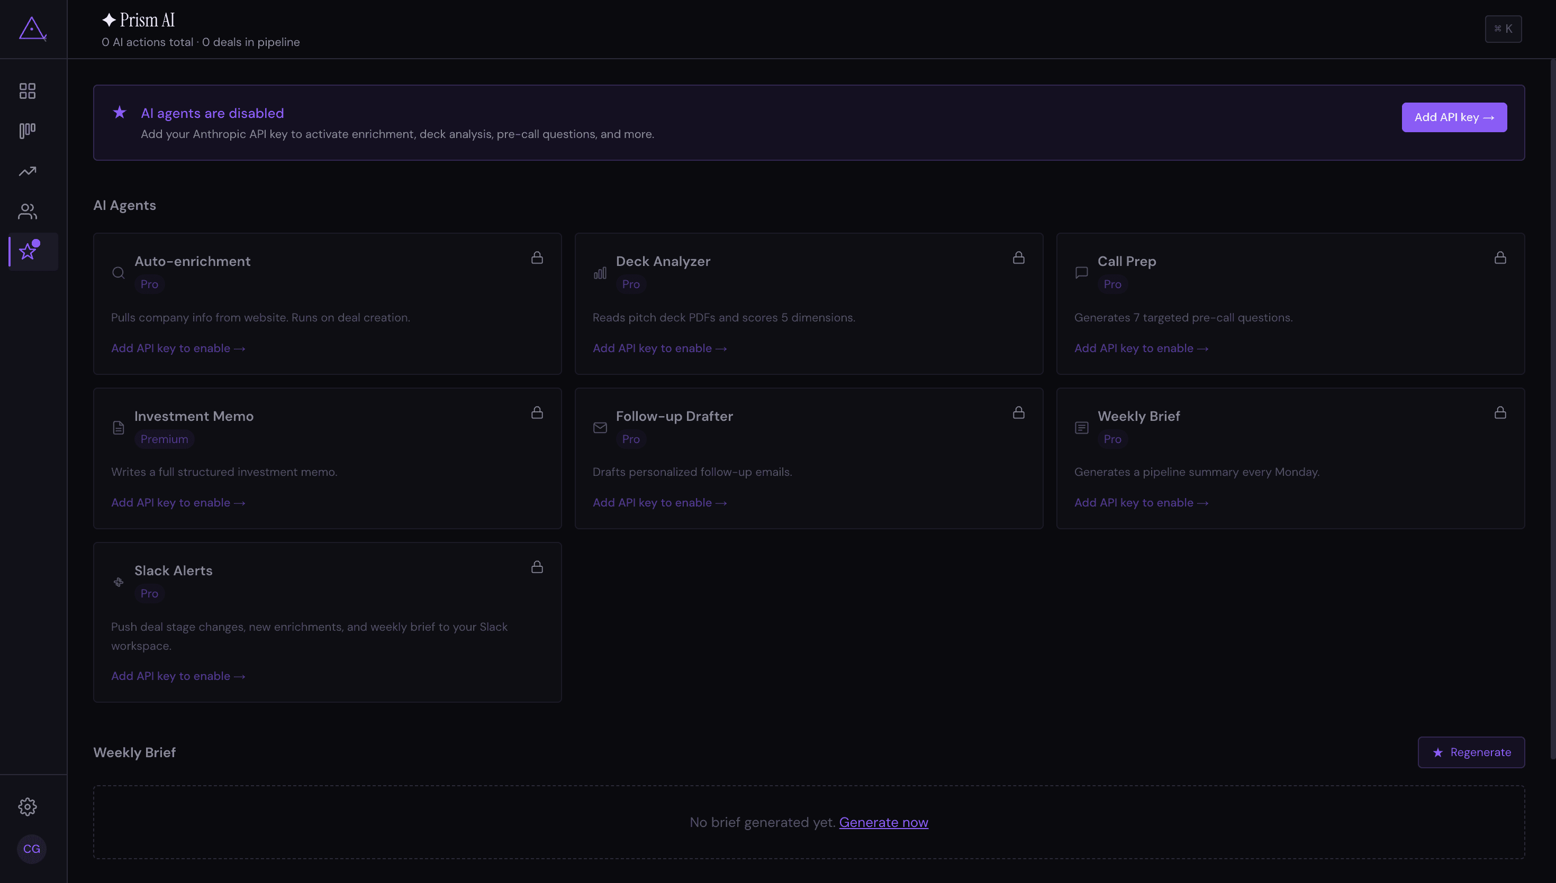Open the contacts people icon in sidebar
Image resolution: width=1556 pixels, height=883 pixels.
pos(28,211)
